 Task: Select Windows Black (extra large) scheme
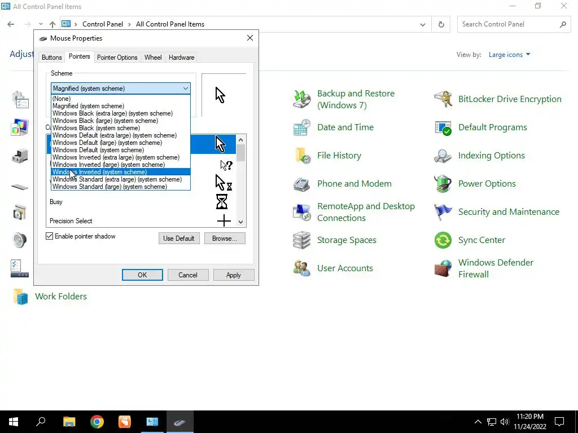coord(121,113)
